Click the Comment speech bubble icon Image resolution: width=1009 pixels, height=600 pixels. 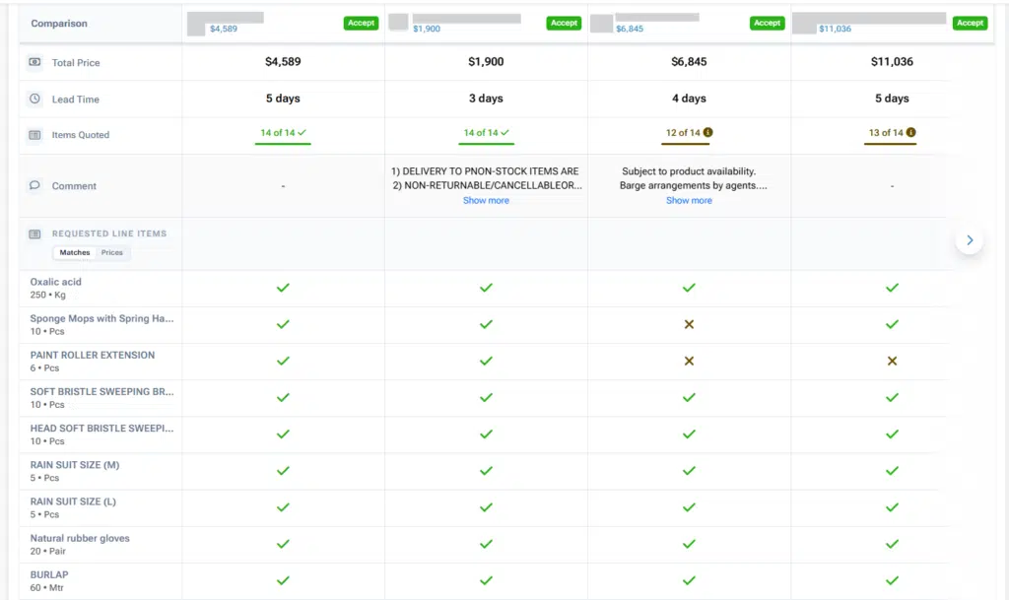34,185
